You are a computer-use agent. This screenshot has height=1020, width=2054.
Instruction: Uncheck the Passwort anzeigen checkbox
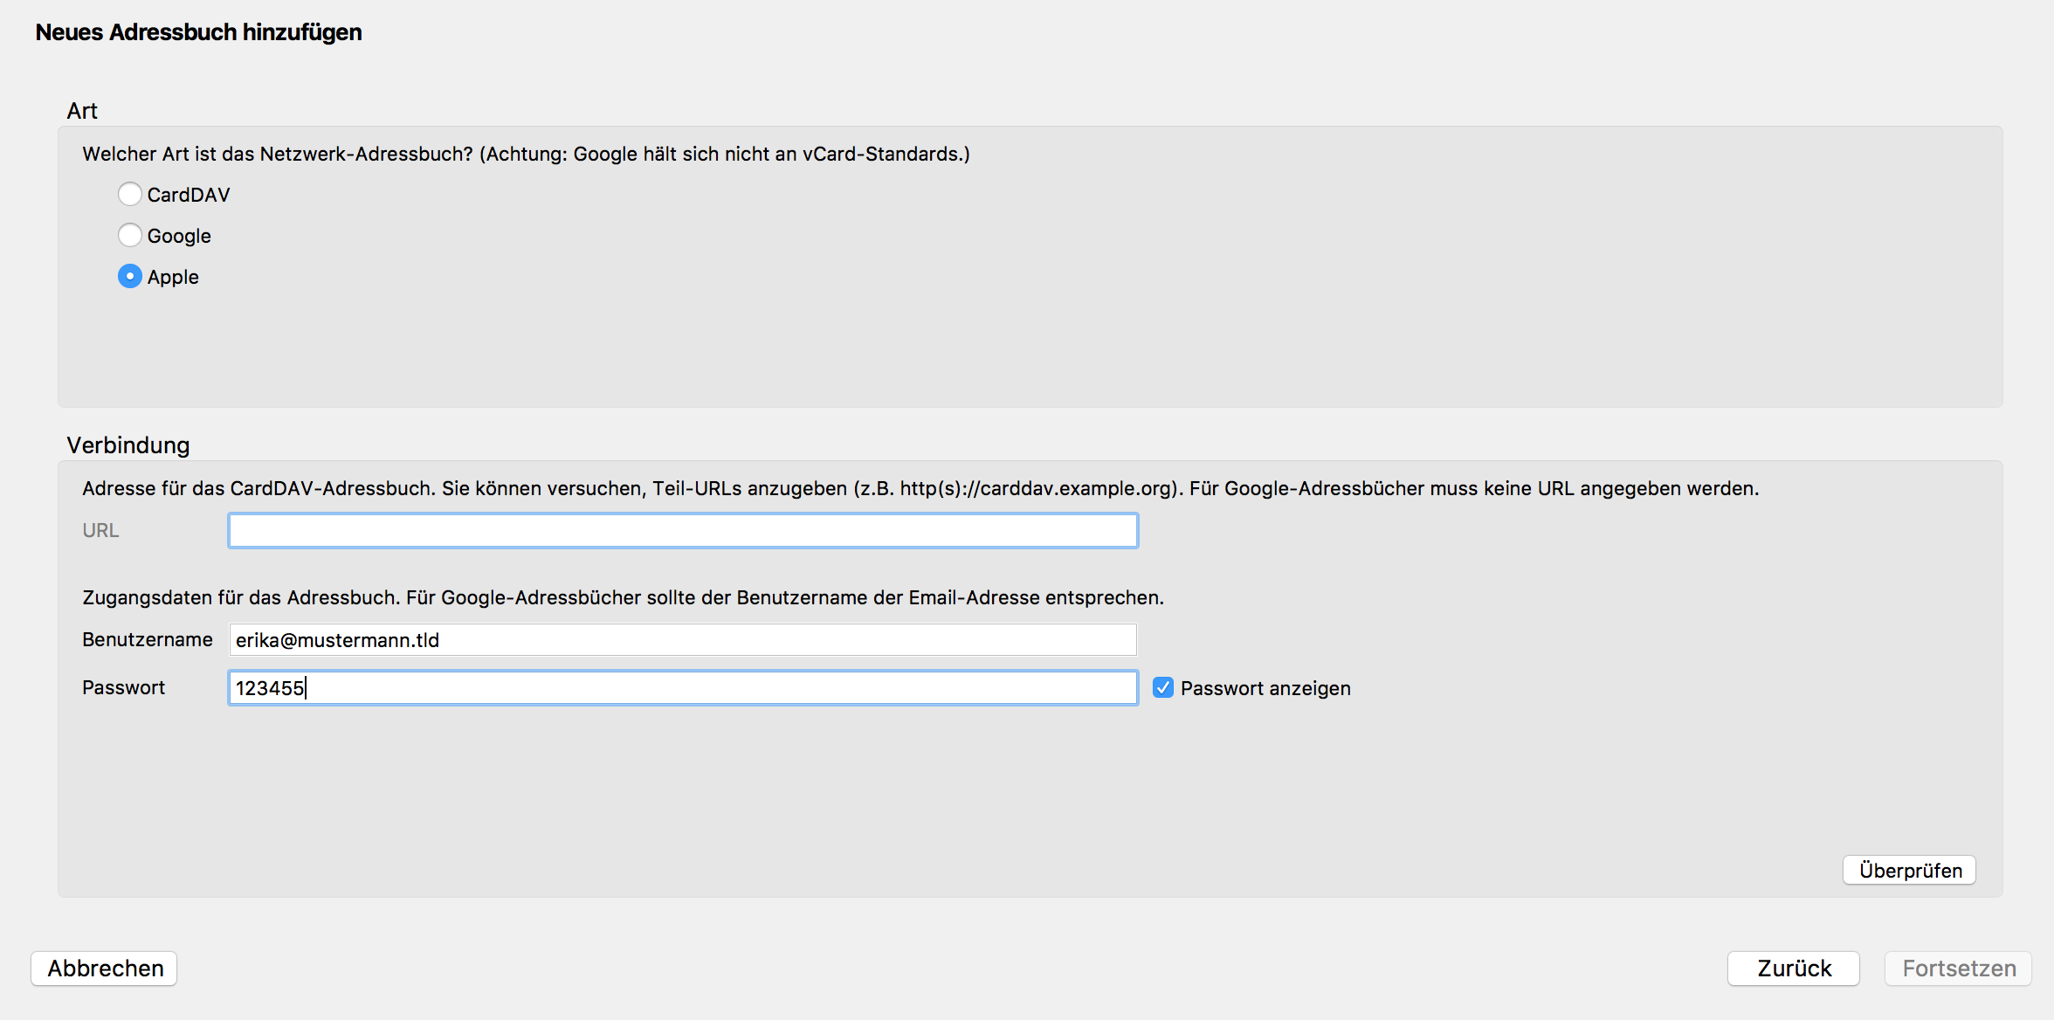[x=1162, y=687]
